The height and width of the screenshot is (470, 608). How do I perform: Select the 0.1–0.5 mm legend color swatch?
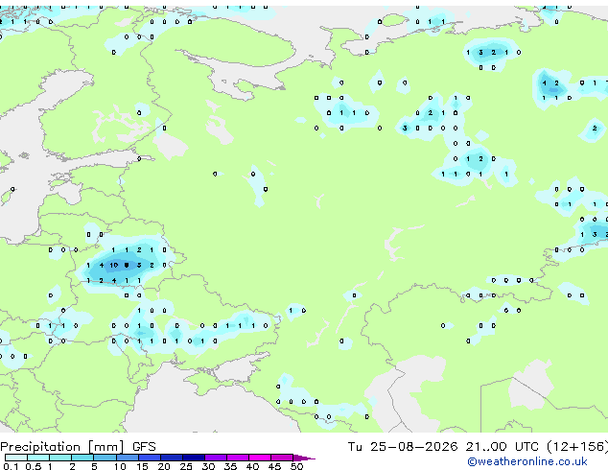[16, 458]
